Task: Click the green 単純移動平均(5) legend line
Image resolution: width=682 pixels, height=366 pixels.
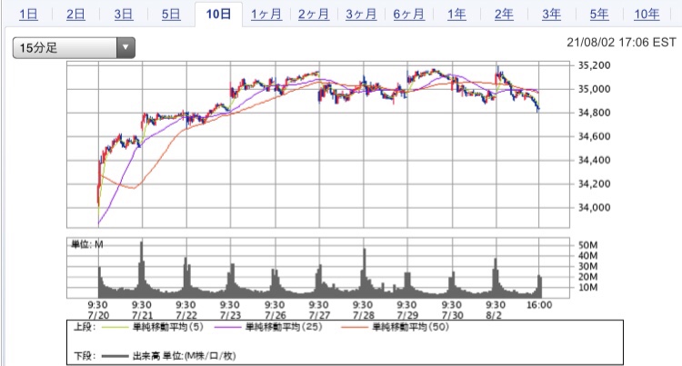Action: [x=115, y=327]
